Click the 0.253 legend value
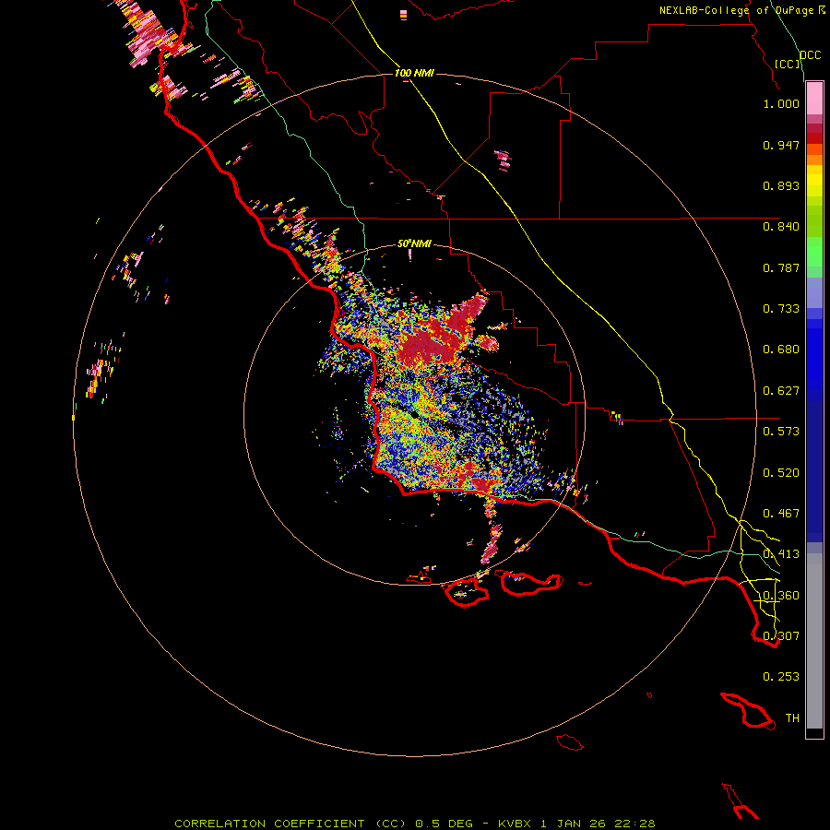Screen dimensions: 830x830 pos(781,677)
